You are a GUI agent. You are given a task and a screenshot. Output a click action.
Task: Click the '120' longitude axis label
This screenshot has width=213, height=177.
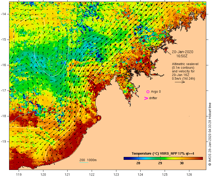point(43,174)
